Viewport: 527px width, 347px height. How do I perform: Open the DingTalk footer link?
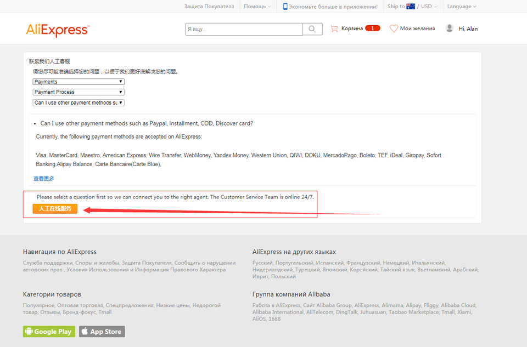[x=347, y=312]
